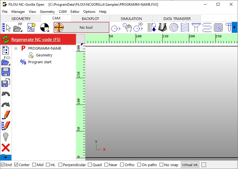
Task: Click the Virtual int. button
Action: [x=190, y=165]
